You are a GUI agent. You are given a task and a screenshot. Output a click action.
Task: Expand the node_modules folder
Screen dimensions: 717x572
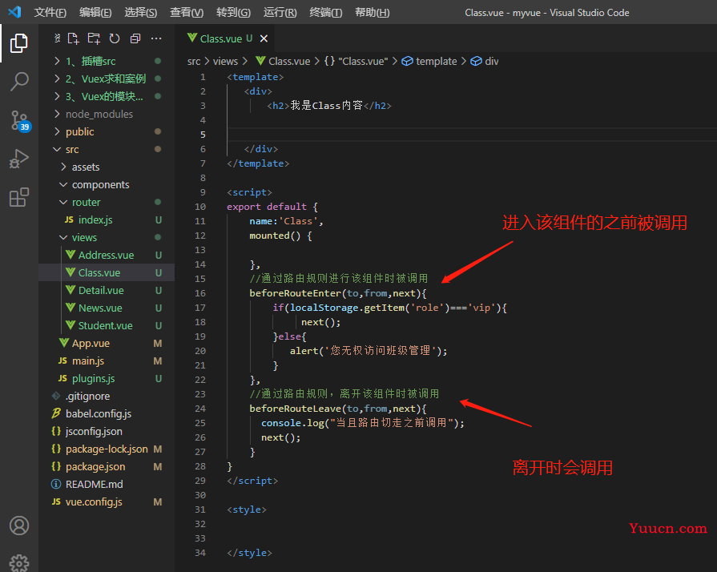click(107, 114)
